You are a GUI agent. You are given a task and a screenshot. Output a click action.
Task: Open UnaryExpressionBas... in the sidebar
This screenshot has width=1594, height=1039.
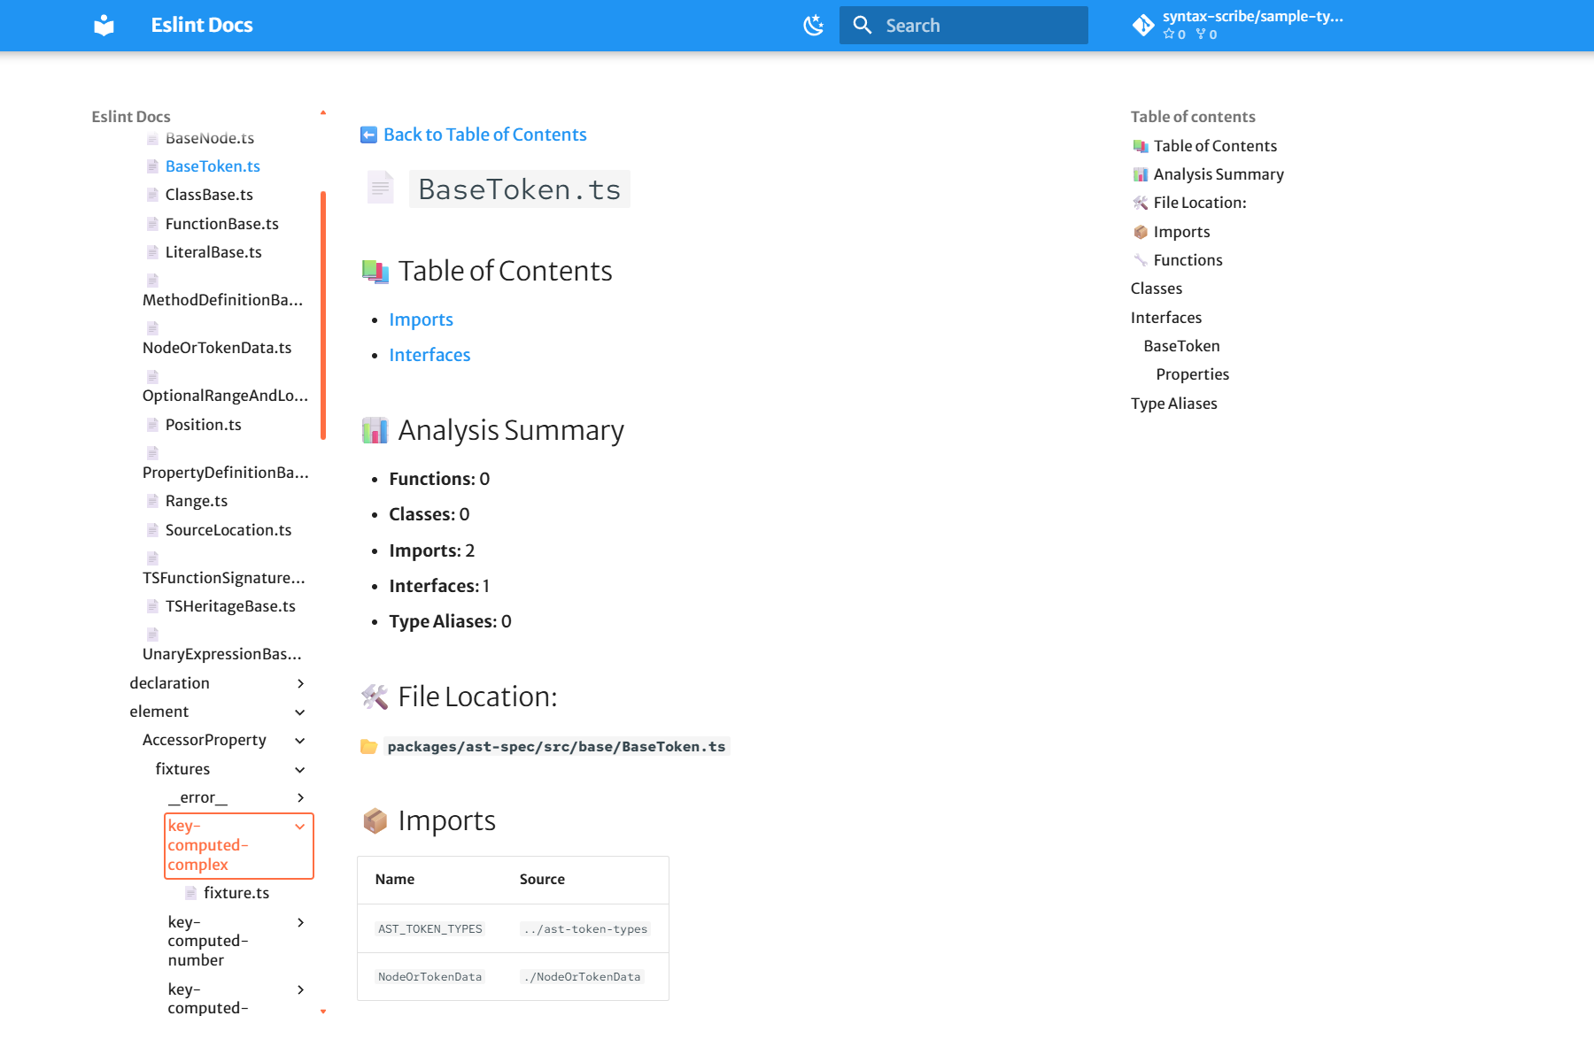221,654
